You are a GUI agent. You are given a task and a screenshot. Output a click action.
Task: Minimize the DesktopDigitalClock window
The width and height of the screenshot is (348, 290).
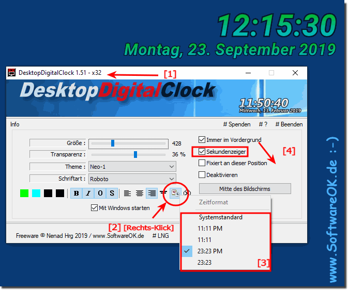point(248,73)
